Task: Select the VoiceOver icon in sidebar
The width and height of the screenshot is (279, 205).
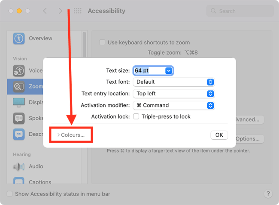Action: 19,70
